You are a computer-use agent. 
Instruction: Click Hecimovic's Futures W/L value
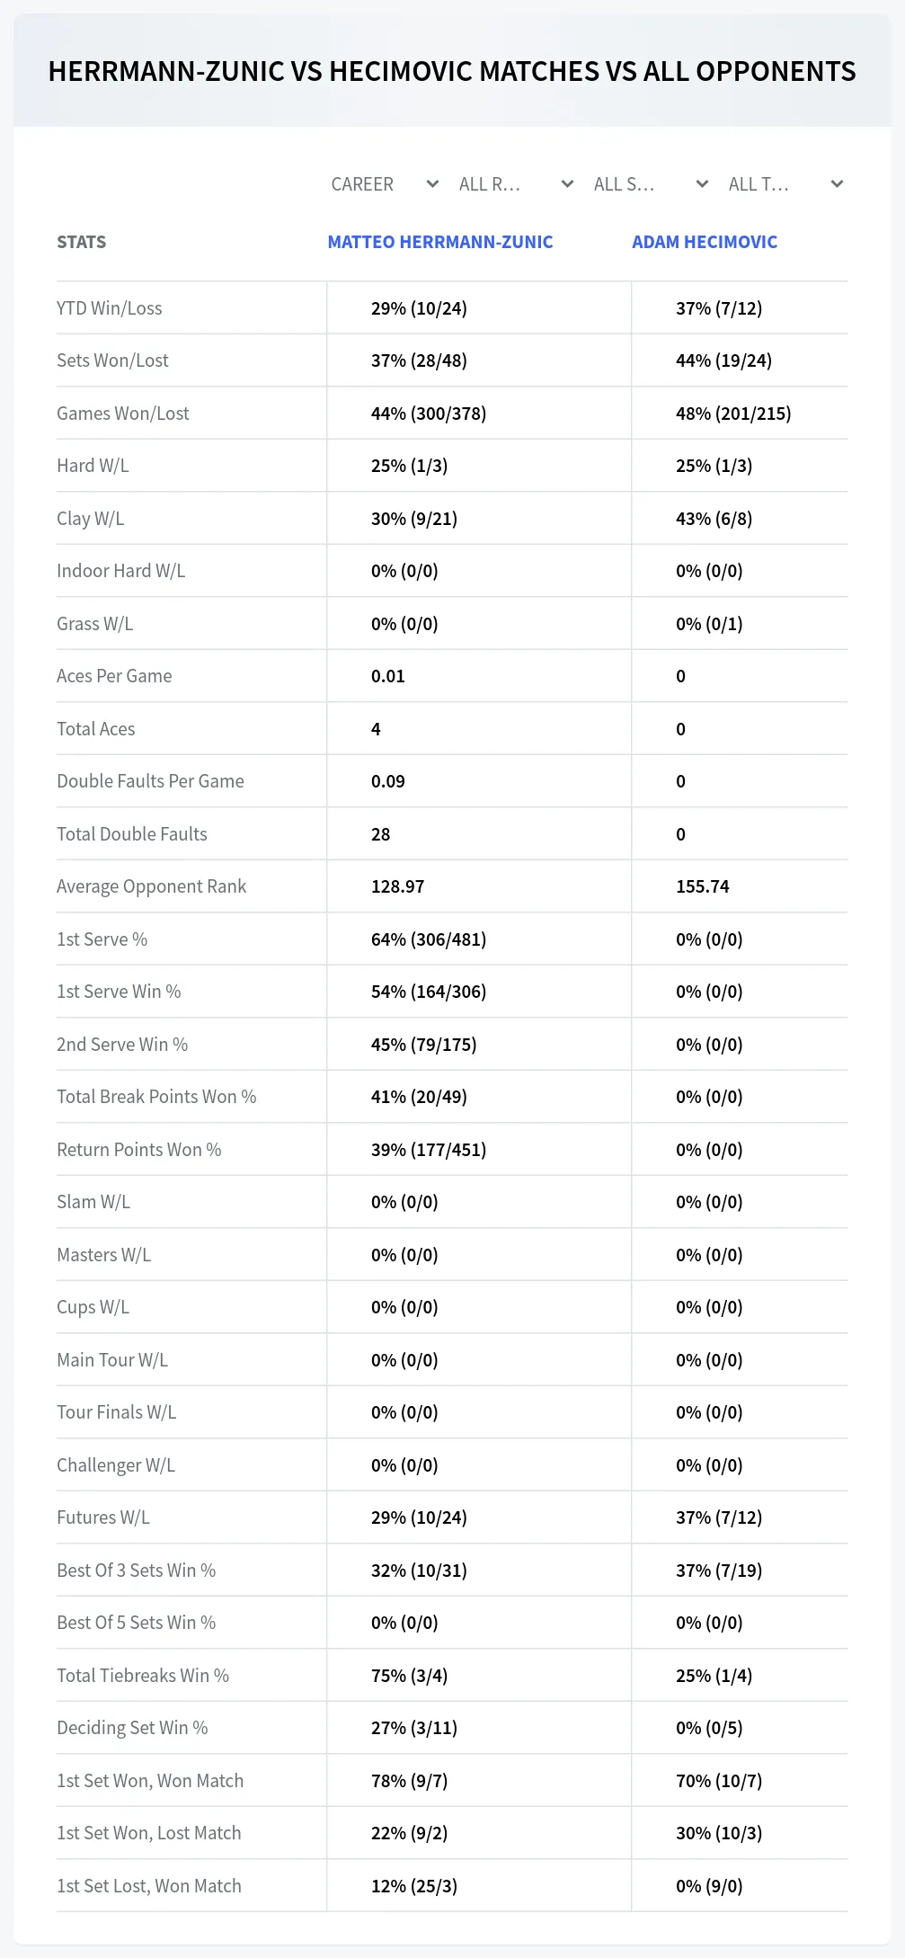coord(719,1517)
